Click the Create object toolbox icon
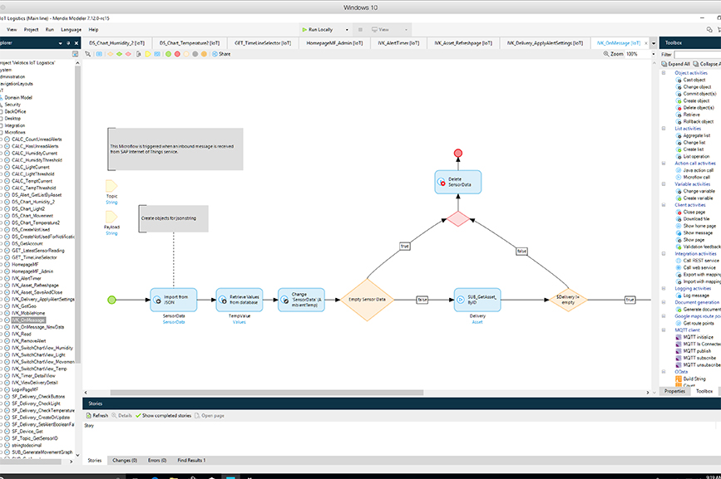This screenshot has width=721, height=479. pyautogui.click(x=679, y=101)
